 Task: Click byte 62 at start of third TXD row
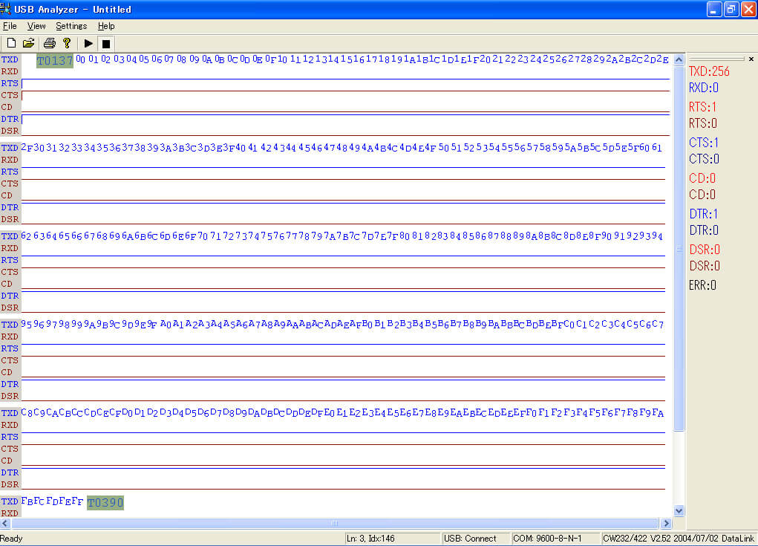click(26, 235)
